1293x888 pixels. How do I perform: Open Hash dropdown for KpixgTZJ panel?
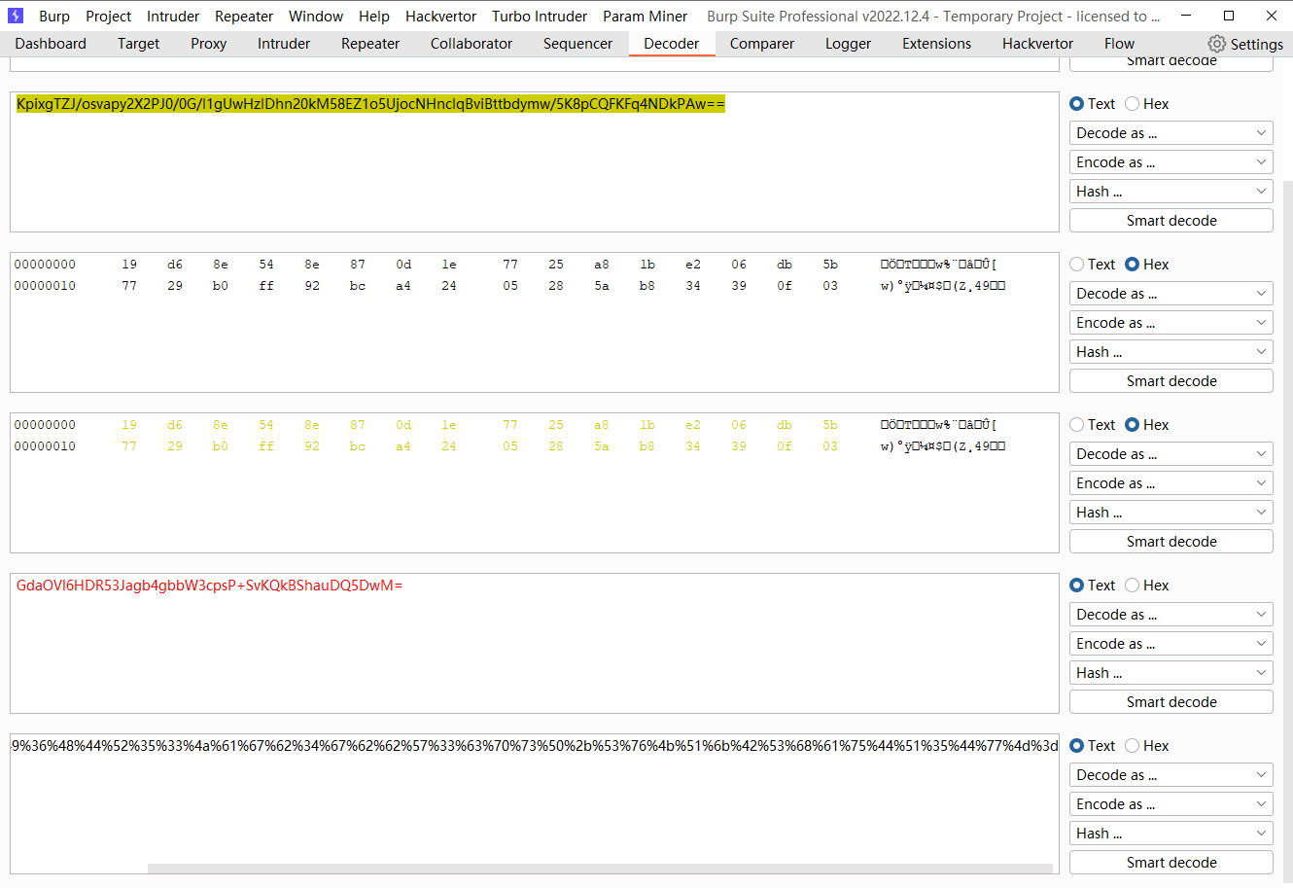1171,192
